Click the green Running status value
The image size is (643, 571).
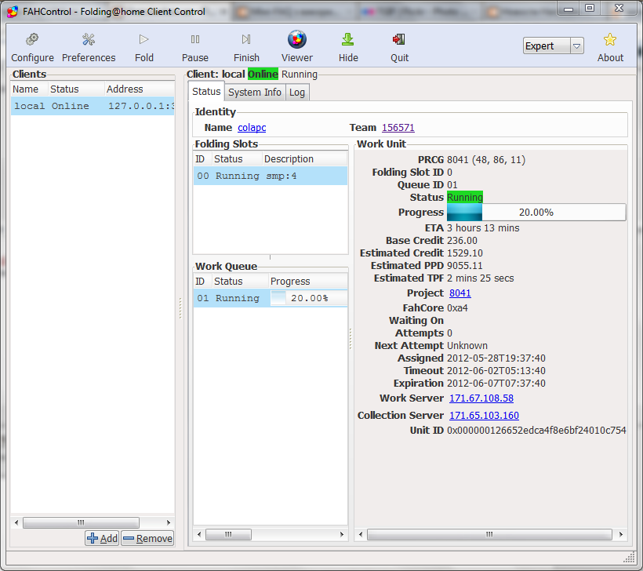click(x=465, y=197)
